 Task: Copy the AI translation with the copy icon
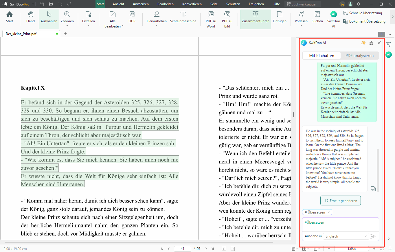373,189
